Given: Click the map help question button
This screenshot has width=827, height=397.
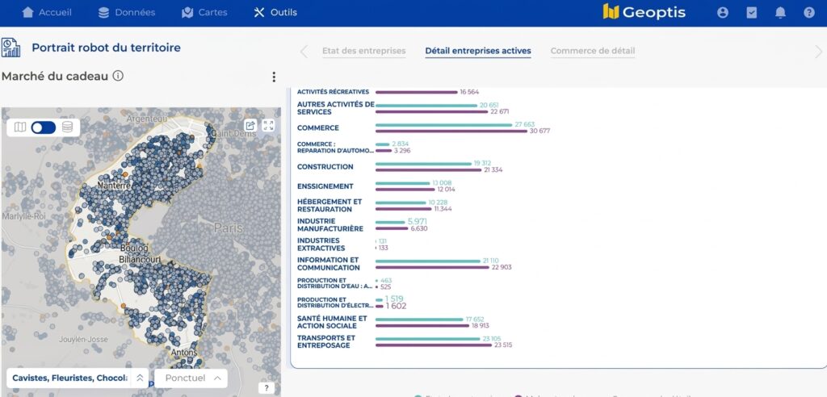Looking at the screenshot, I should tap(267, 388).
